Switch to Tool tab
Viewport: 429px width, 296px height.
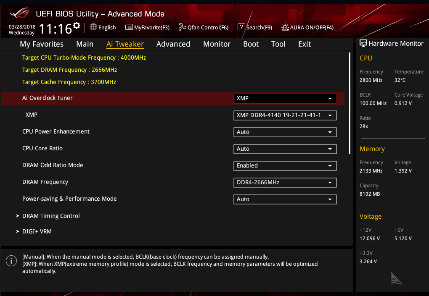coord(278,44)
